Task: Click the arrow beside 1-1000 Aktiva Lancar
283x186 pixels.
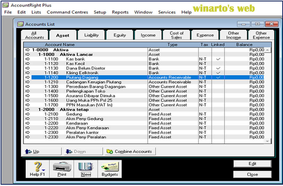Action: [x=27, y=54]
